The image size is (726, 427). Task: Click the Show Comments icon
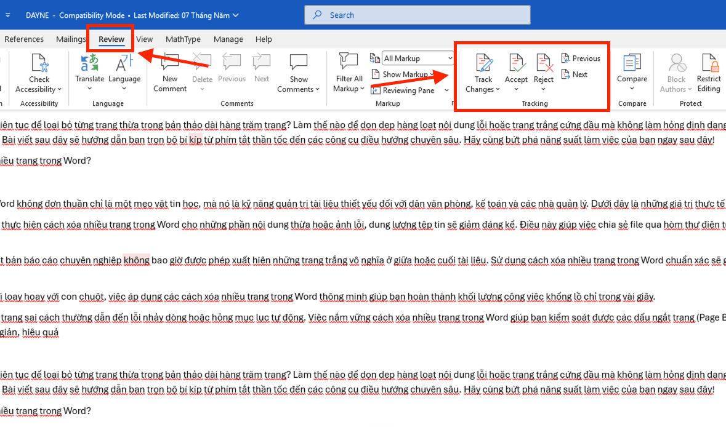point(298,63)
